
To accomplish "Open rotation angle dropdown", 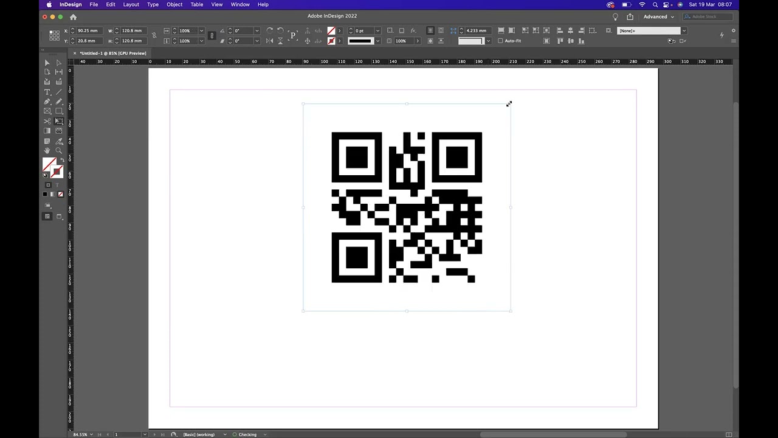I will (257, 30).
